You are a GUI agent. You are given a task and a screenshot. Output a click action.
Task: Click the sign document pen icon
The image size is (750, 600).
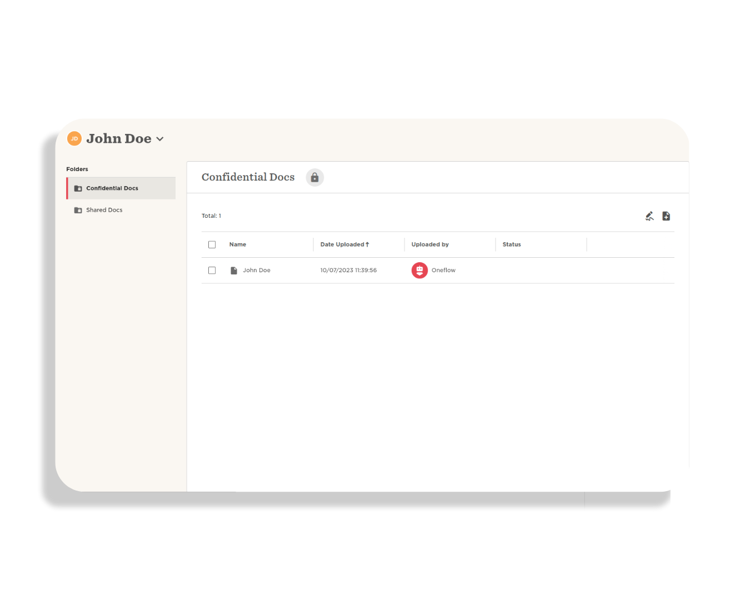[649, 216]
